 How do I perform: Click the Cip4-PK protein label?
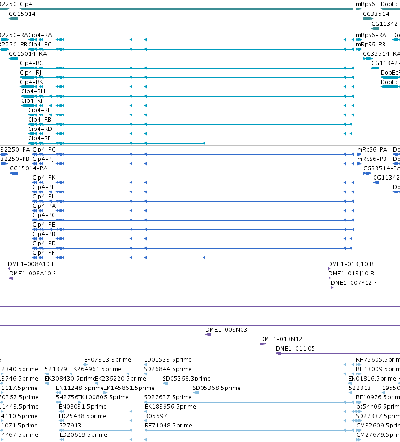pyautogui.click(x=44, y=177)
